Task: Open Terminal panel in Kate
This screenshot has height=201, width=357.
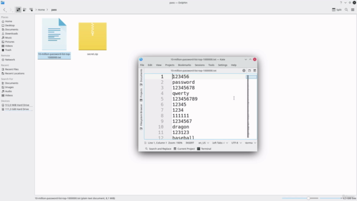Action: click(204, 149)
